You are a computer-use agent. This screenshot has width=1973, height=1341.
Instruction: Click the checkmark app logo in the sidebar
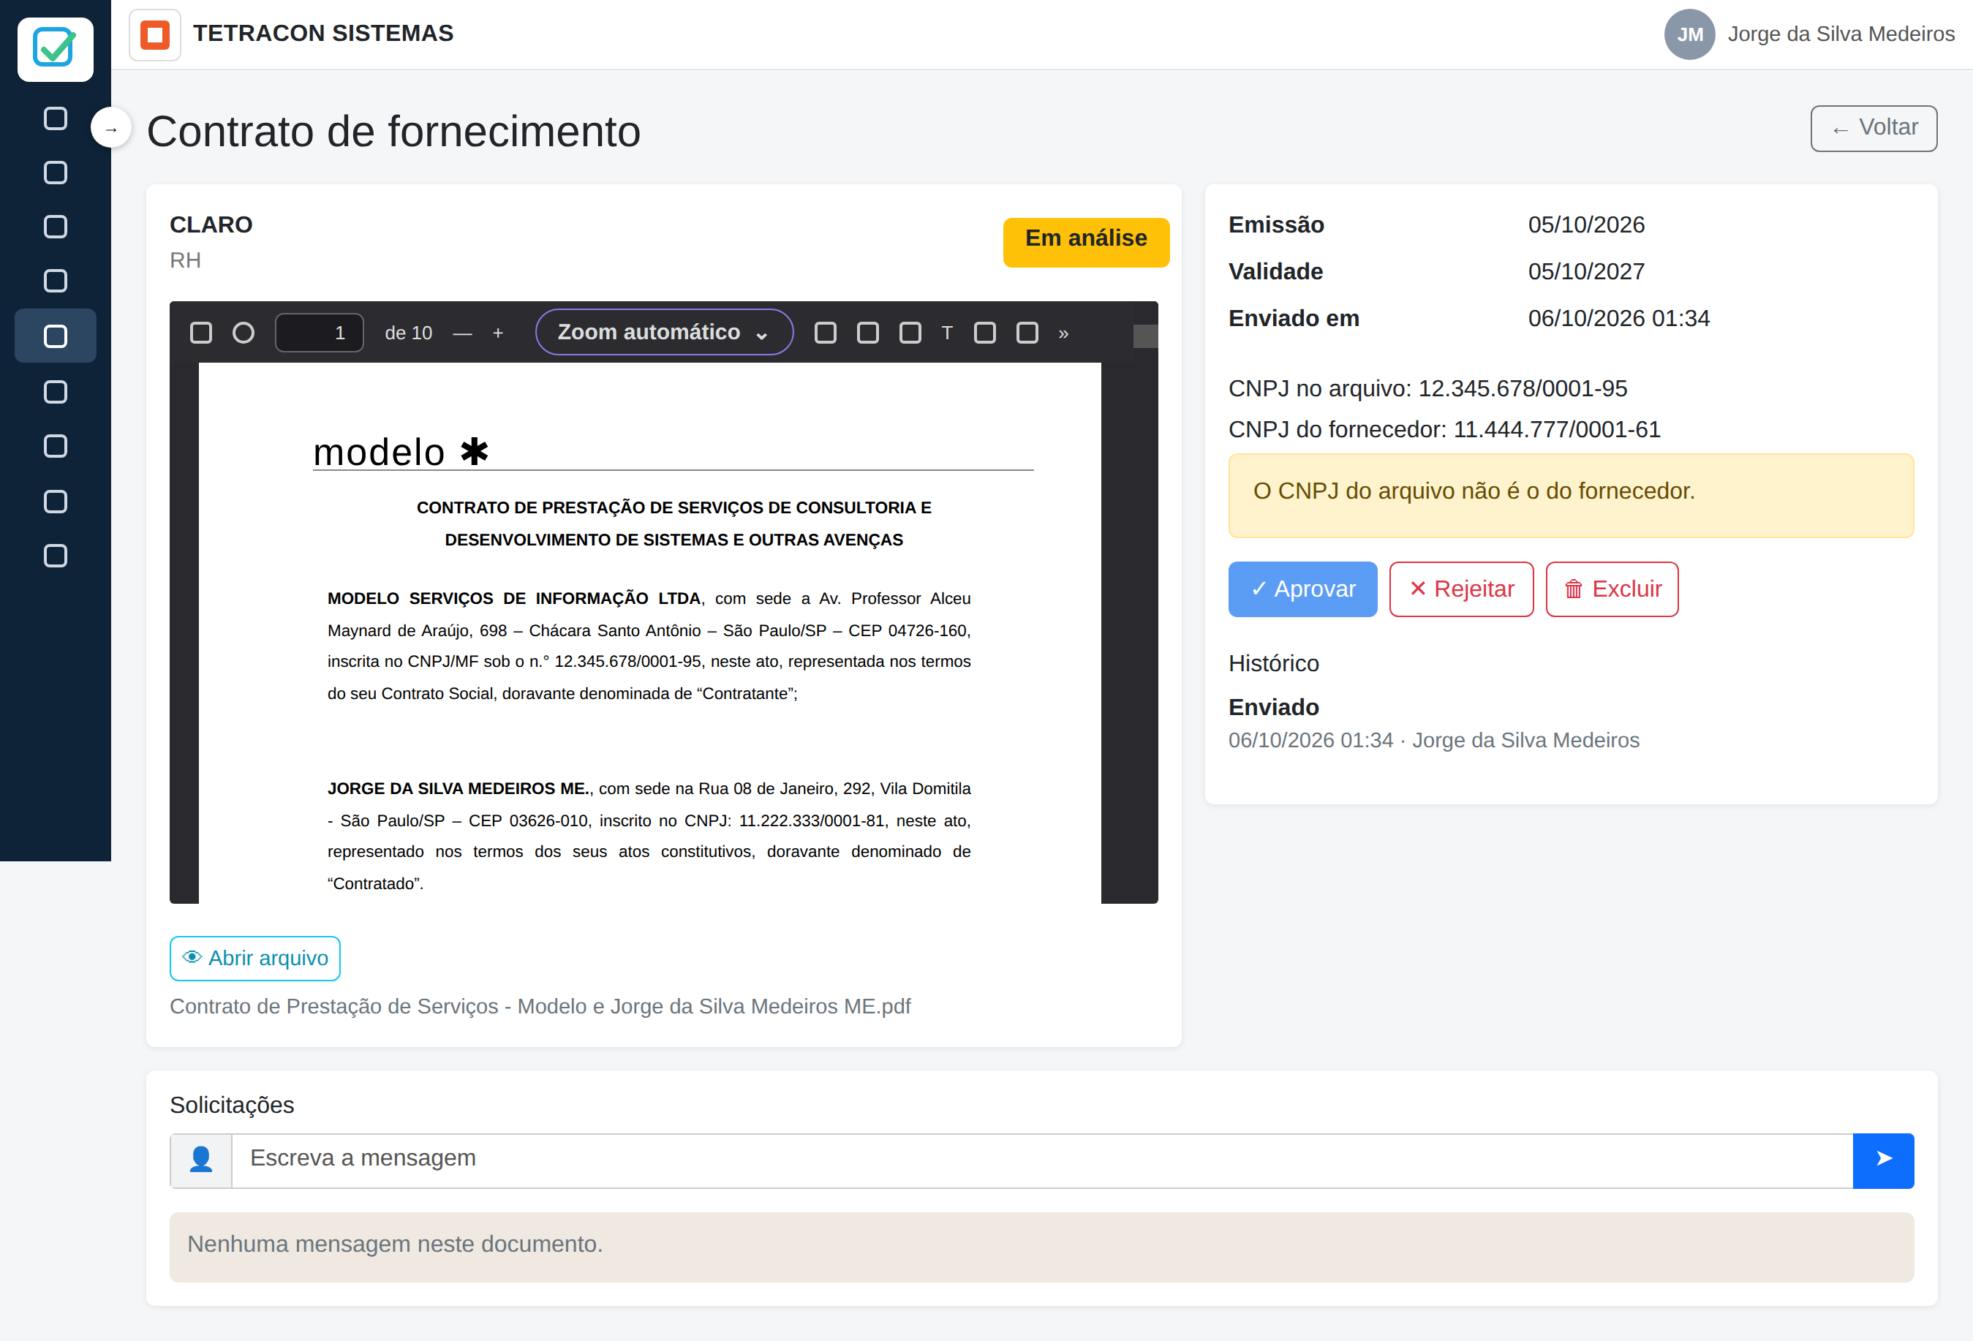[x=55, y=48]
